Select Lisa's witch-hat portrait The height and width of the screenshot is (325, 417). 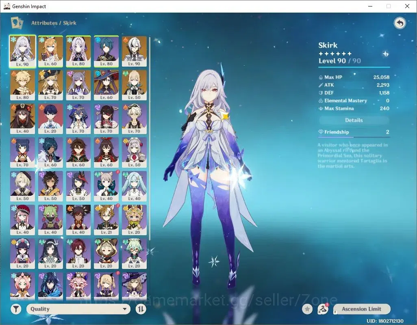click(134, 286)
